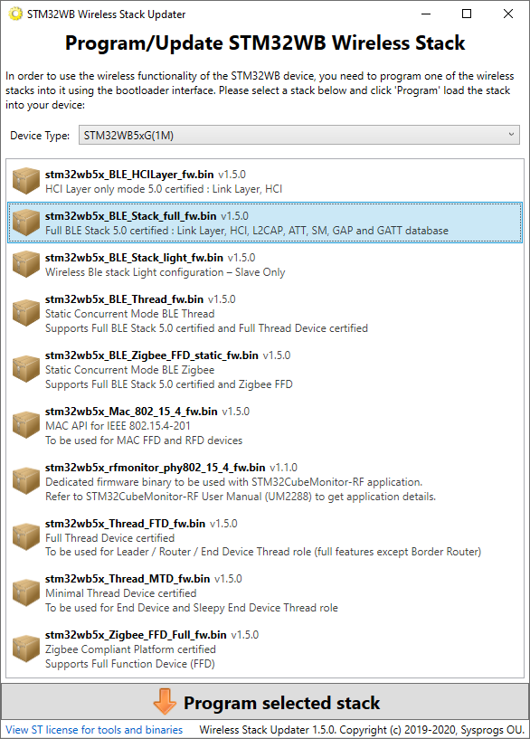Select the stm32wb5x_Thread_MTD_fw.bin stack

click(265, 592)
